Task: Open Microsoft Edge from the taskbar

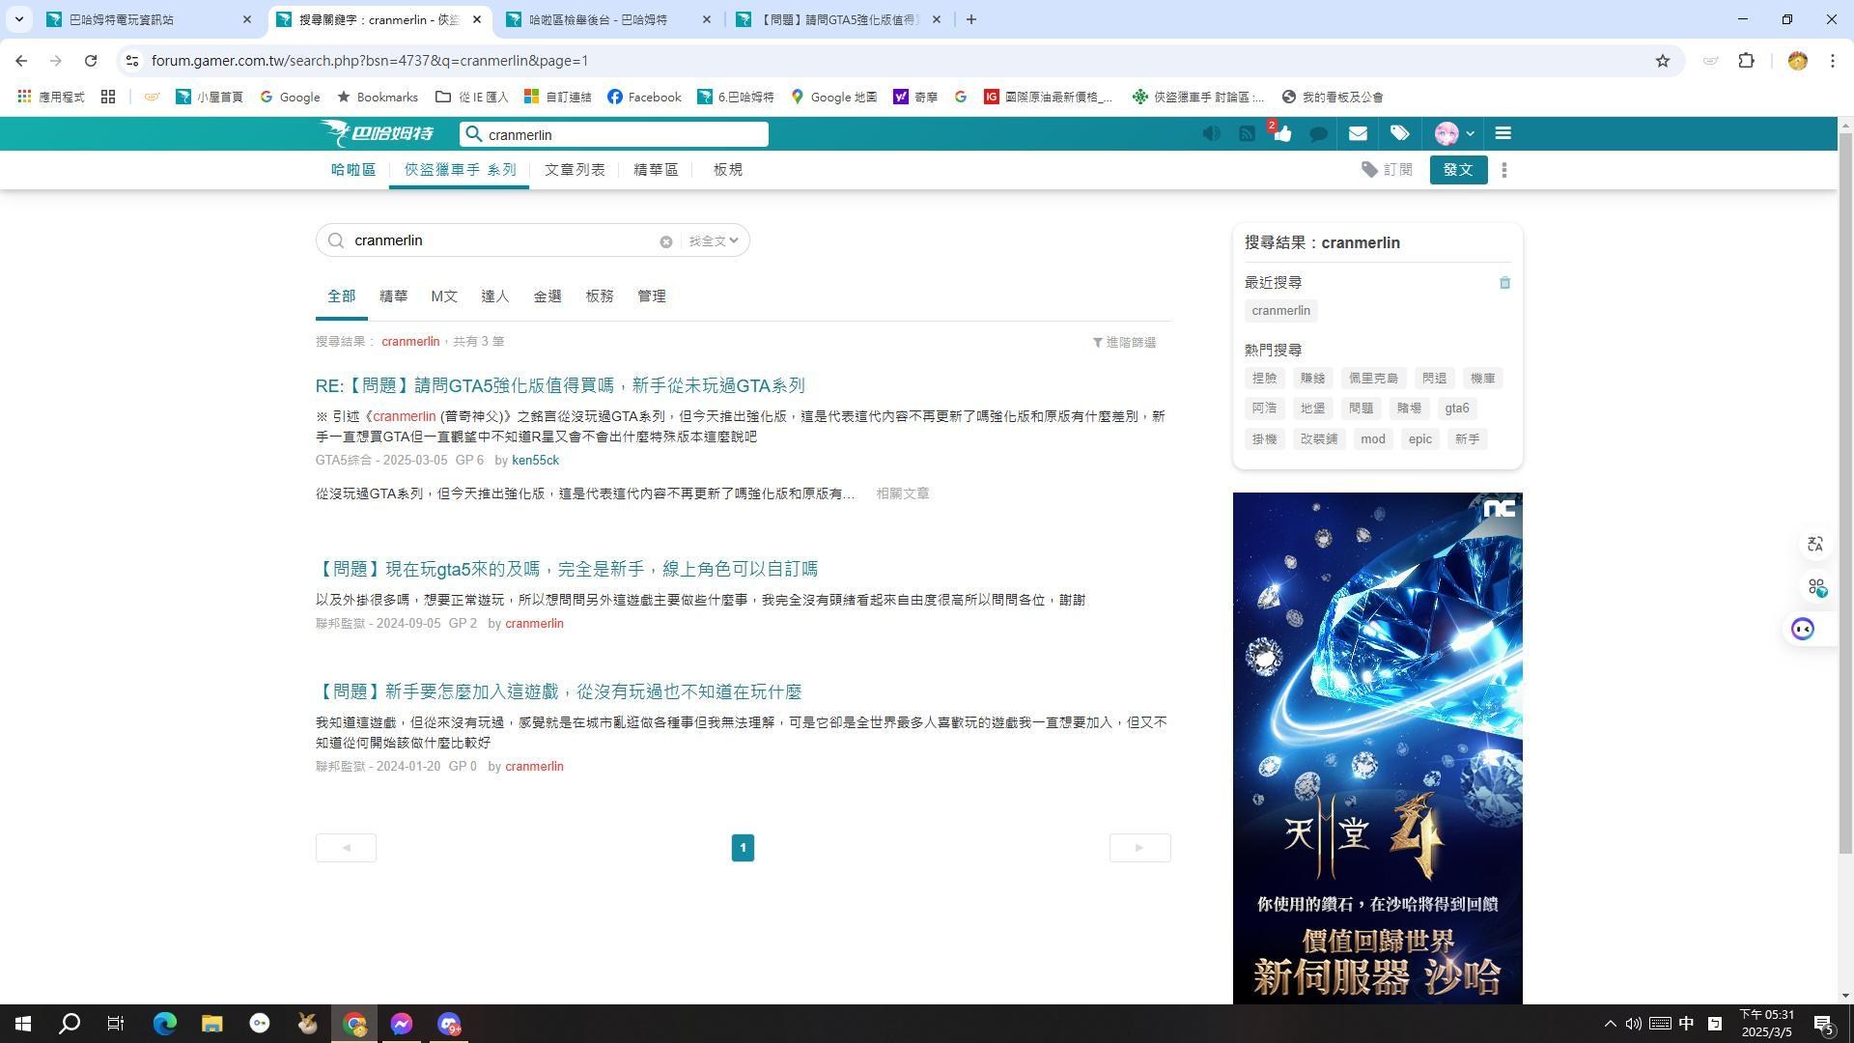Action: tap(165, 1024)
